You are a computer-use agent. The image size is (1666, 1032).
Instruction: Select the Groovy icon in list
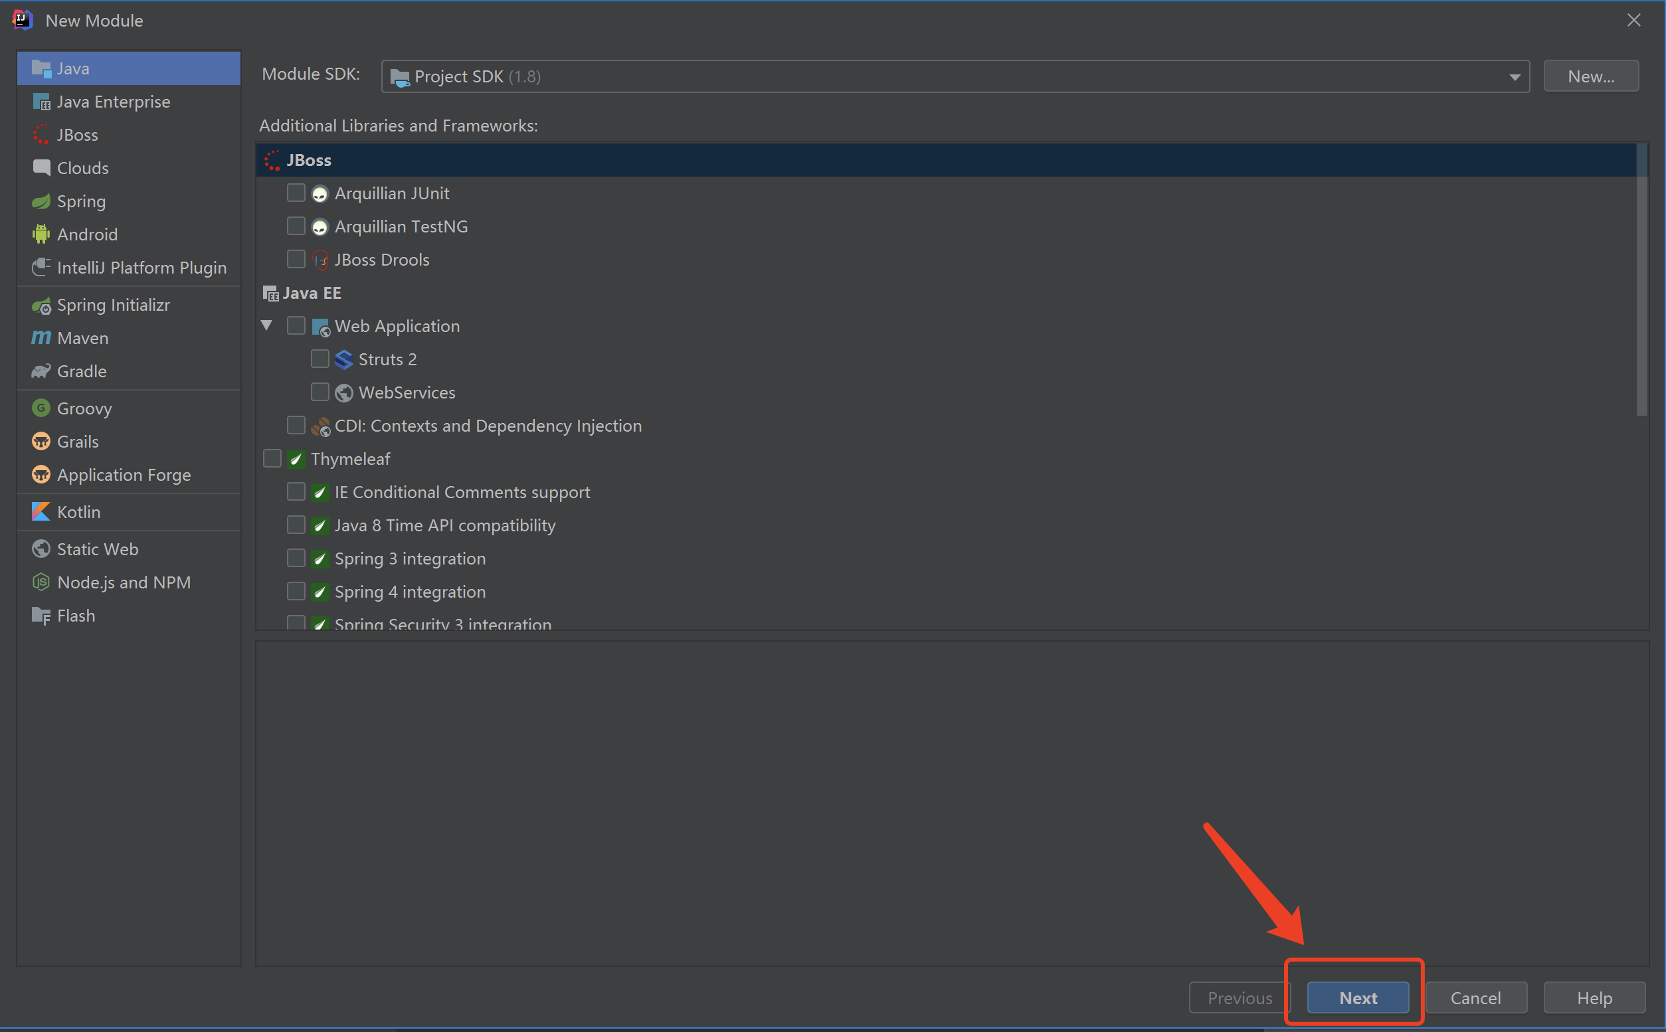click(41, 408)
